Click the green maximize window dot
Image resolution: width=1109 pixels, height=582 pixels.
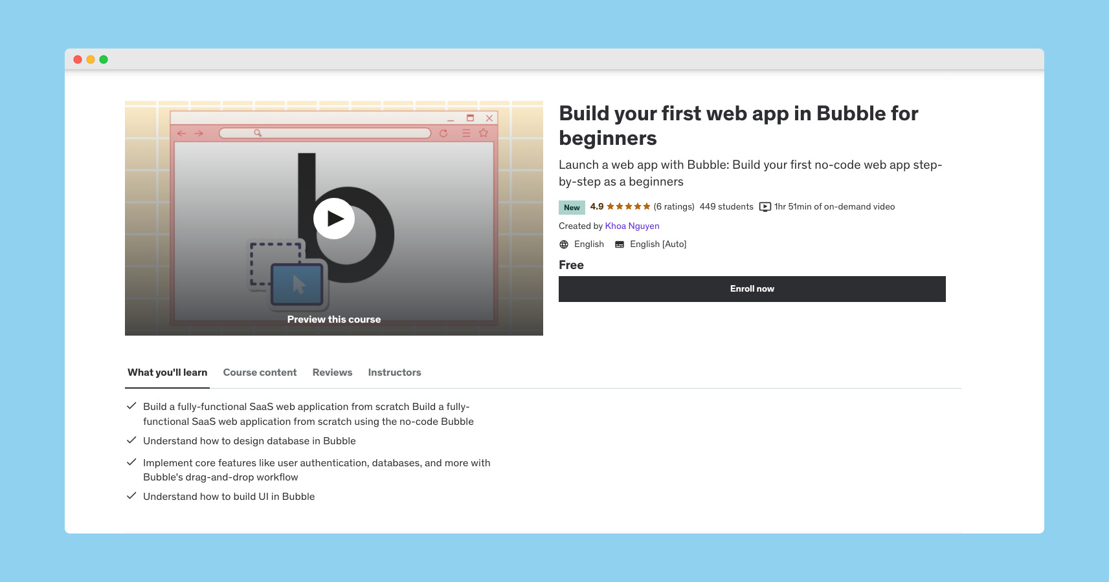tap(104, 59)
